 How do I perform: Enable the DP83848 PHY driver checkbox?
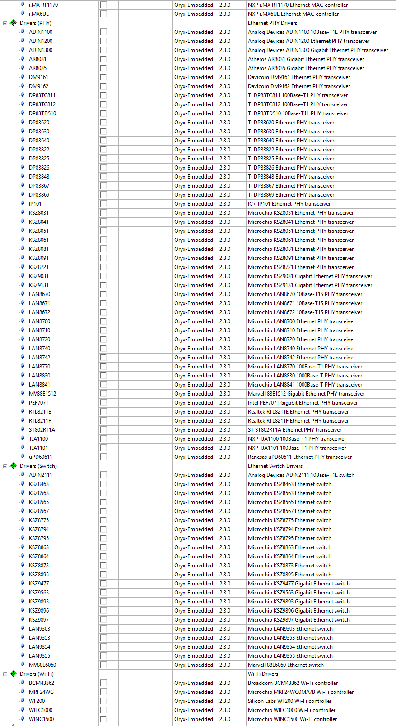[x=103, y=177]
